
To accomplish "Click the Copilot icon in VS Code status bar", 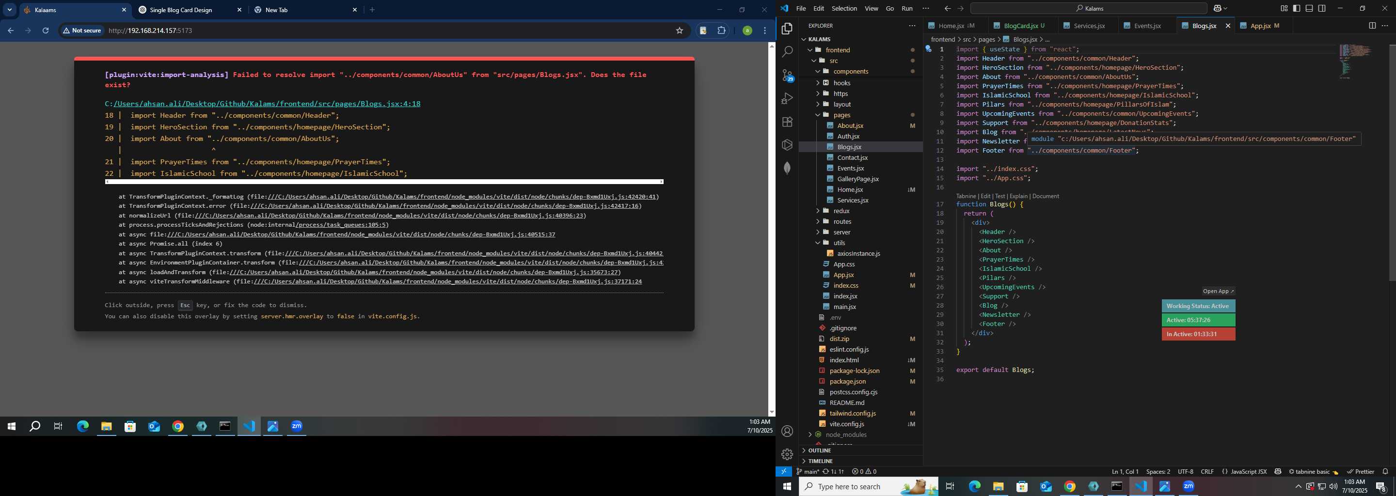I will [1278, 472].
